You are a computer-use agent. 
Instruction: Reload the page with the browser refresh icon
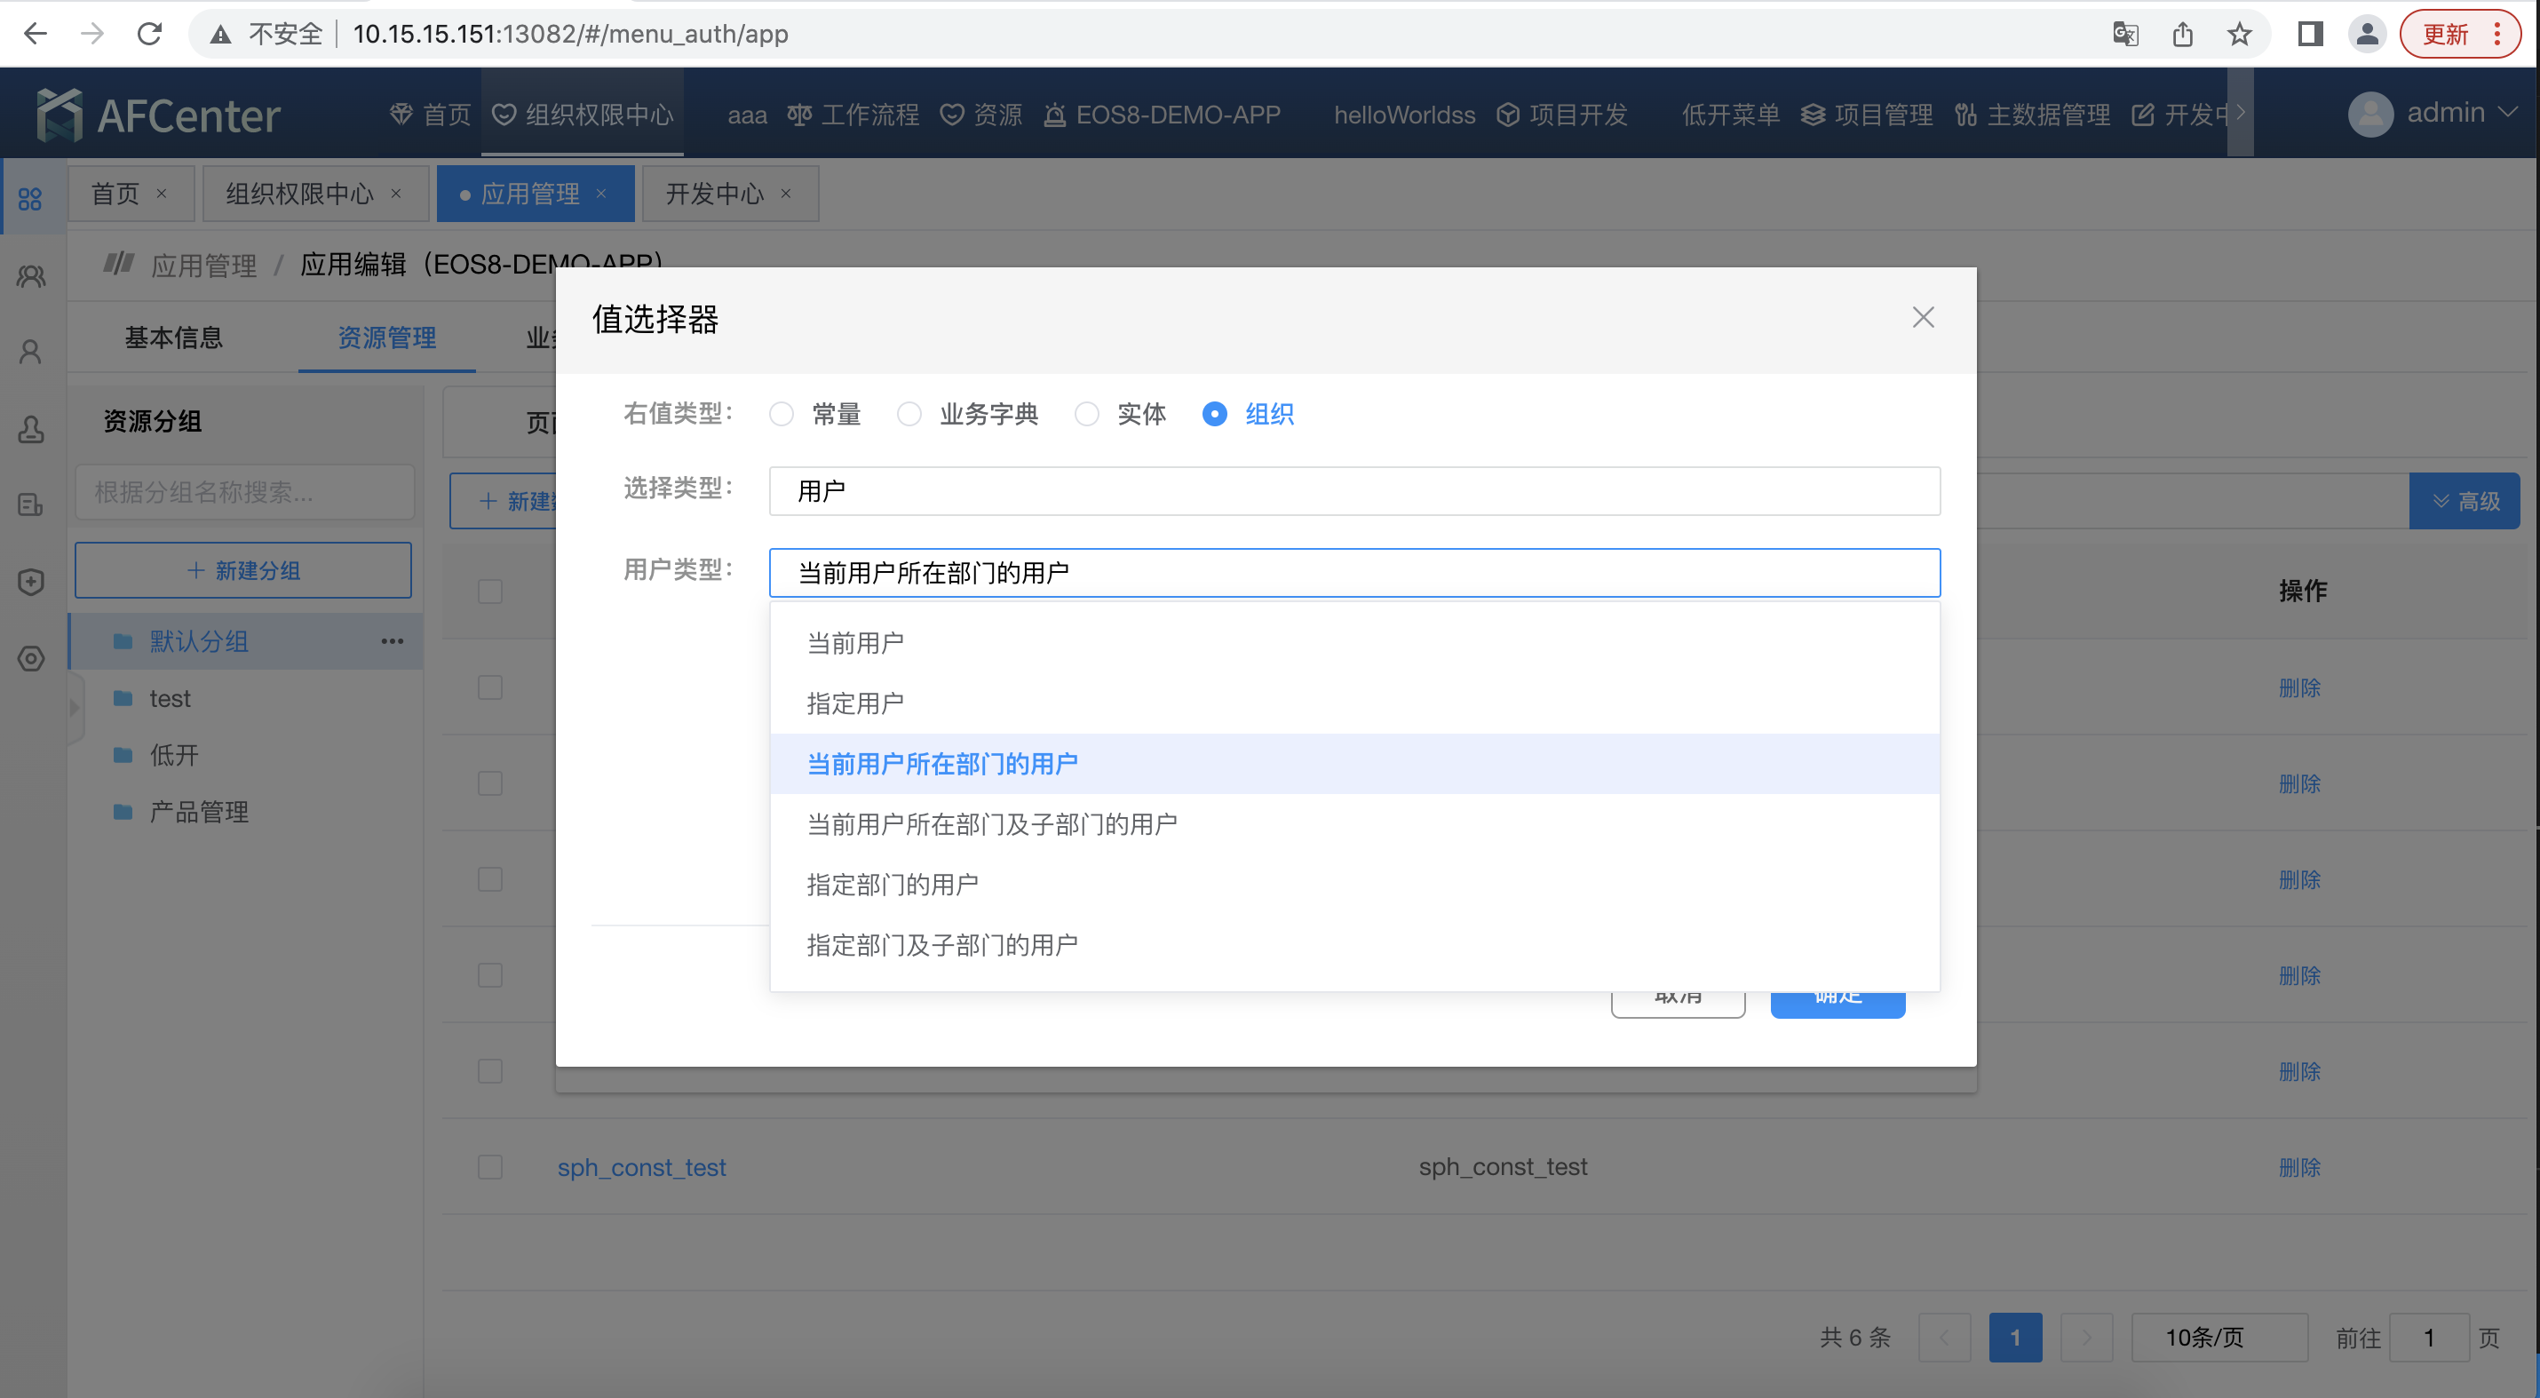coord(149,35)
